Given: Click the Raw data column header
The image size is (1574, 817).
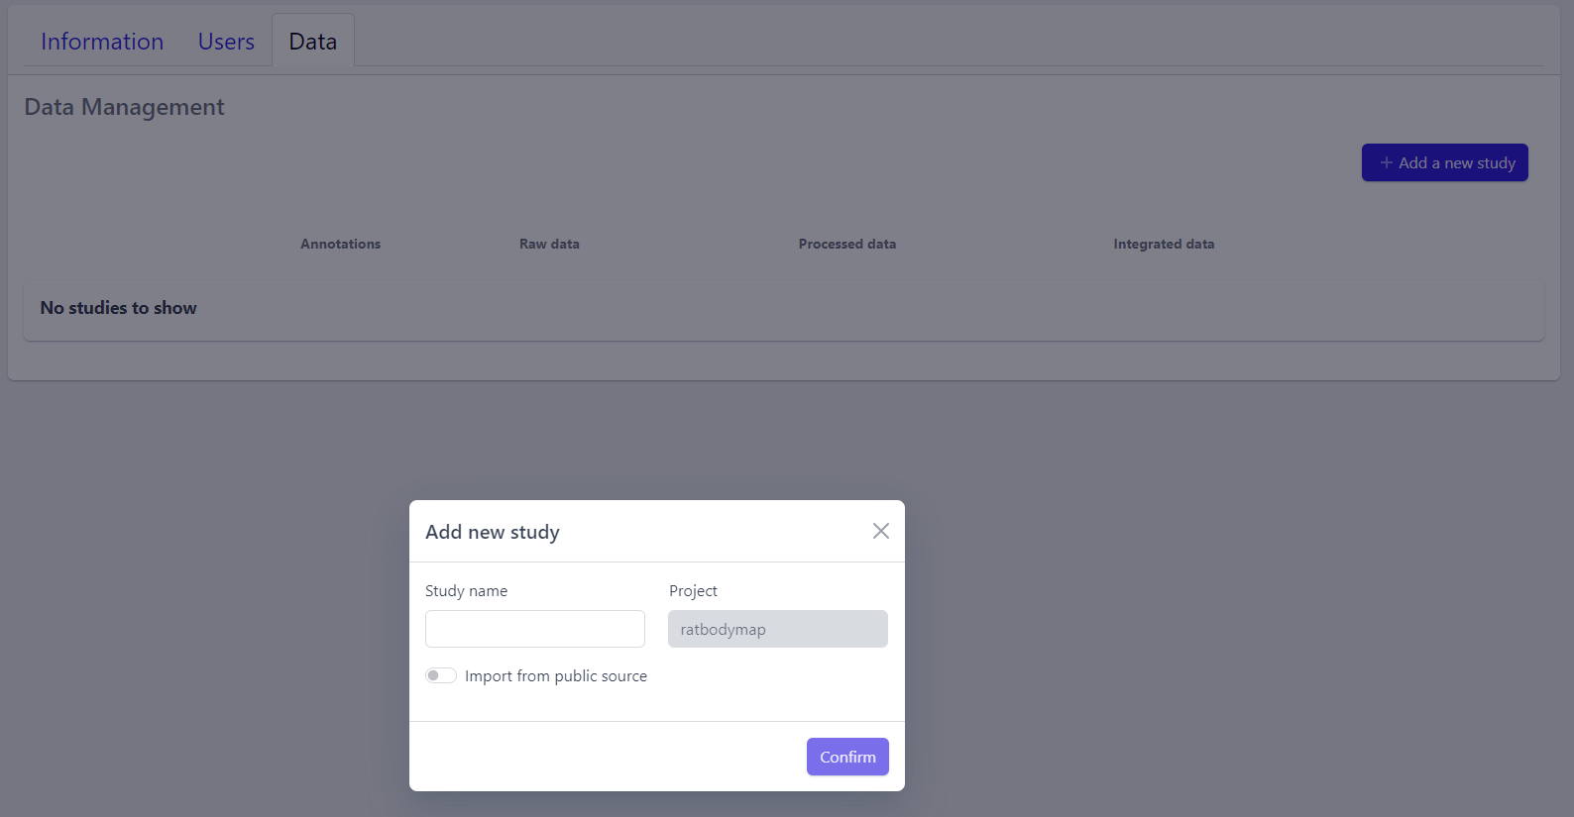Looking at the screenshot, I should click(x=549, y=244).
